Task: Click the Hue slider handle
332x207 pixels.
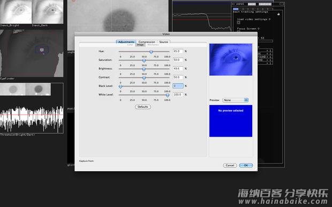Action: point(151,52)
